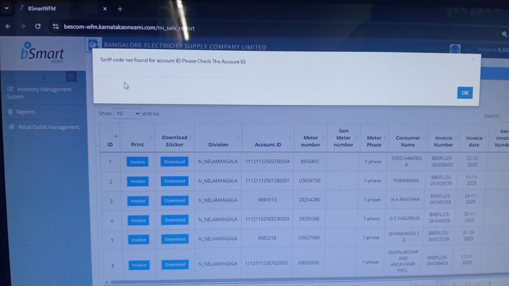Click invoice number BREPL/25-26/040859
Viewport: 509px width, 286px height.
point(440,217)
